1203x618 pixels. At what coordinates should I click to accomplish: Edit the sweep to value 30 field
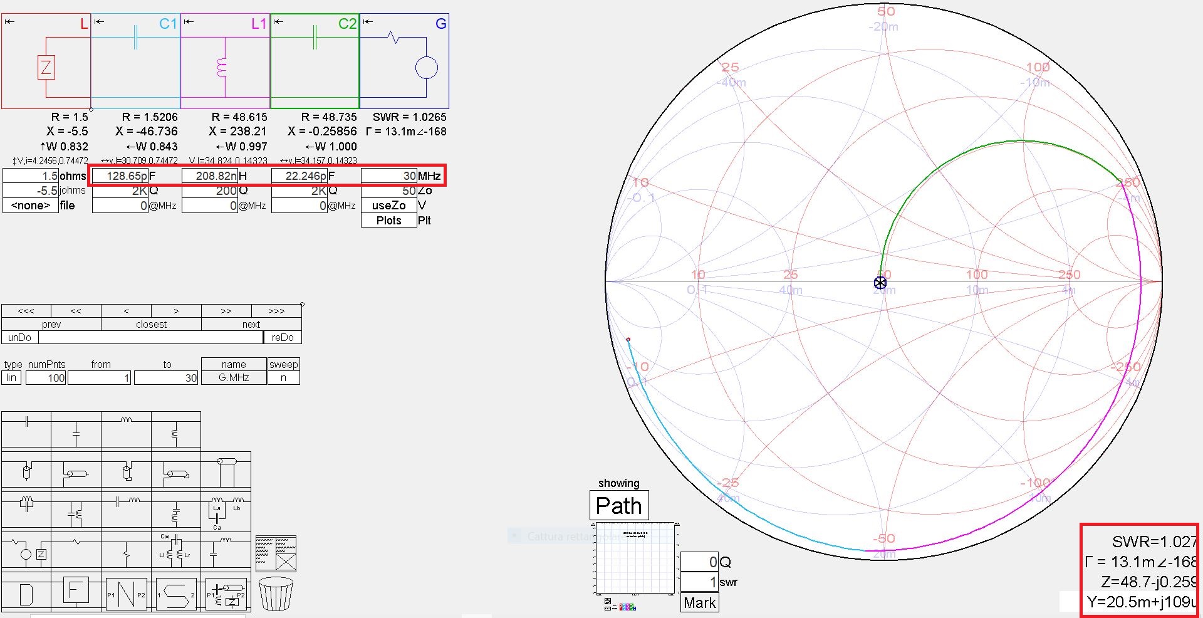[x=166, y=378]
